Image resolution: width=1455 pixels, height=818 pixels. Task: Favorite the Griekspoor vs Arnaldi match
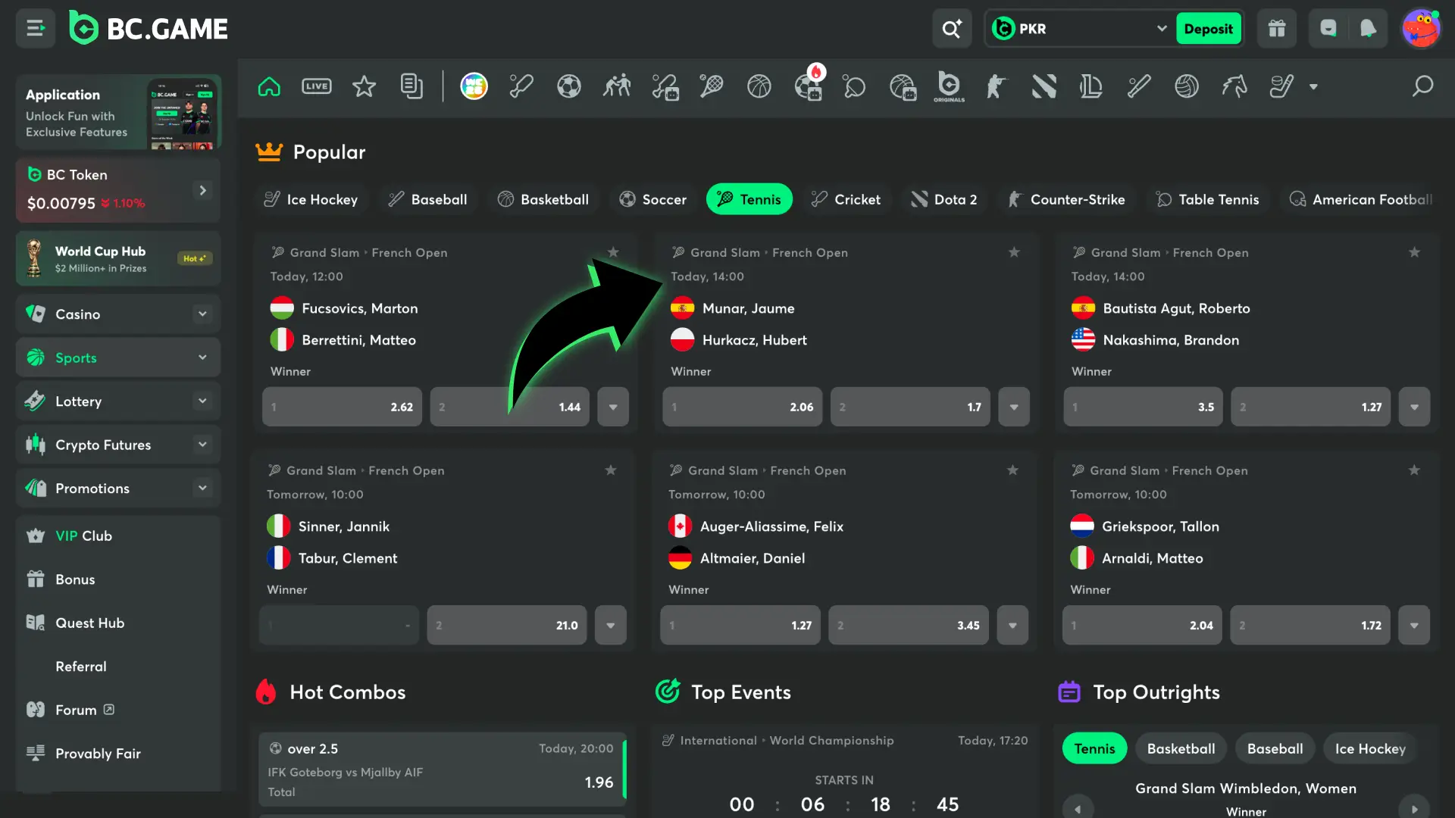1414,470
